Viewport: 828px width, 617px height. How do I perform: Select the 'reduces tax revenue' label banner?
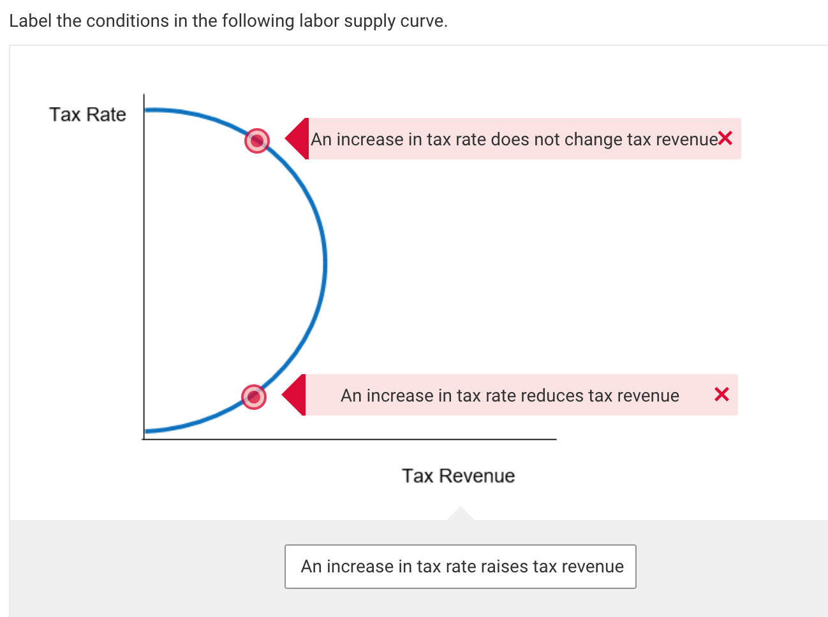509,395
